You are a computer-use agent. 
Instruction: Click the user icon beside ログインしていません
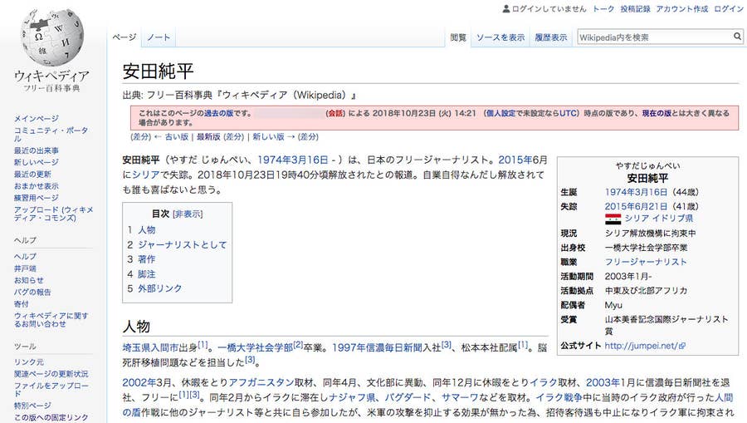pyautogui.click(x=506, y=8)
